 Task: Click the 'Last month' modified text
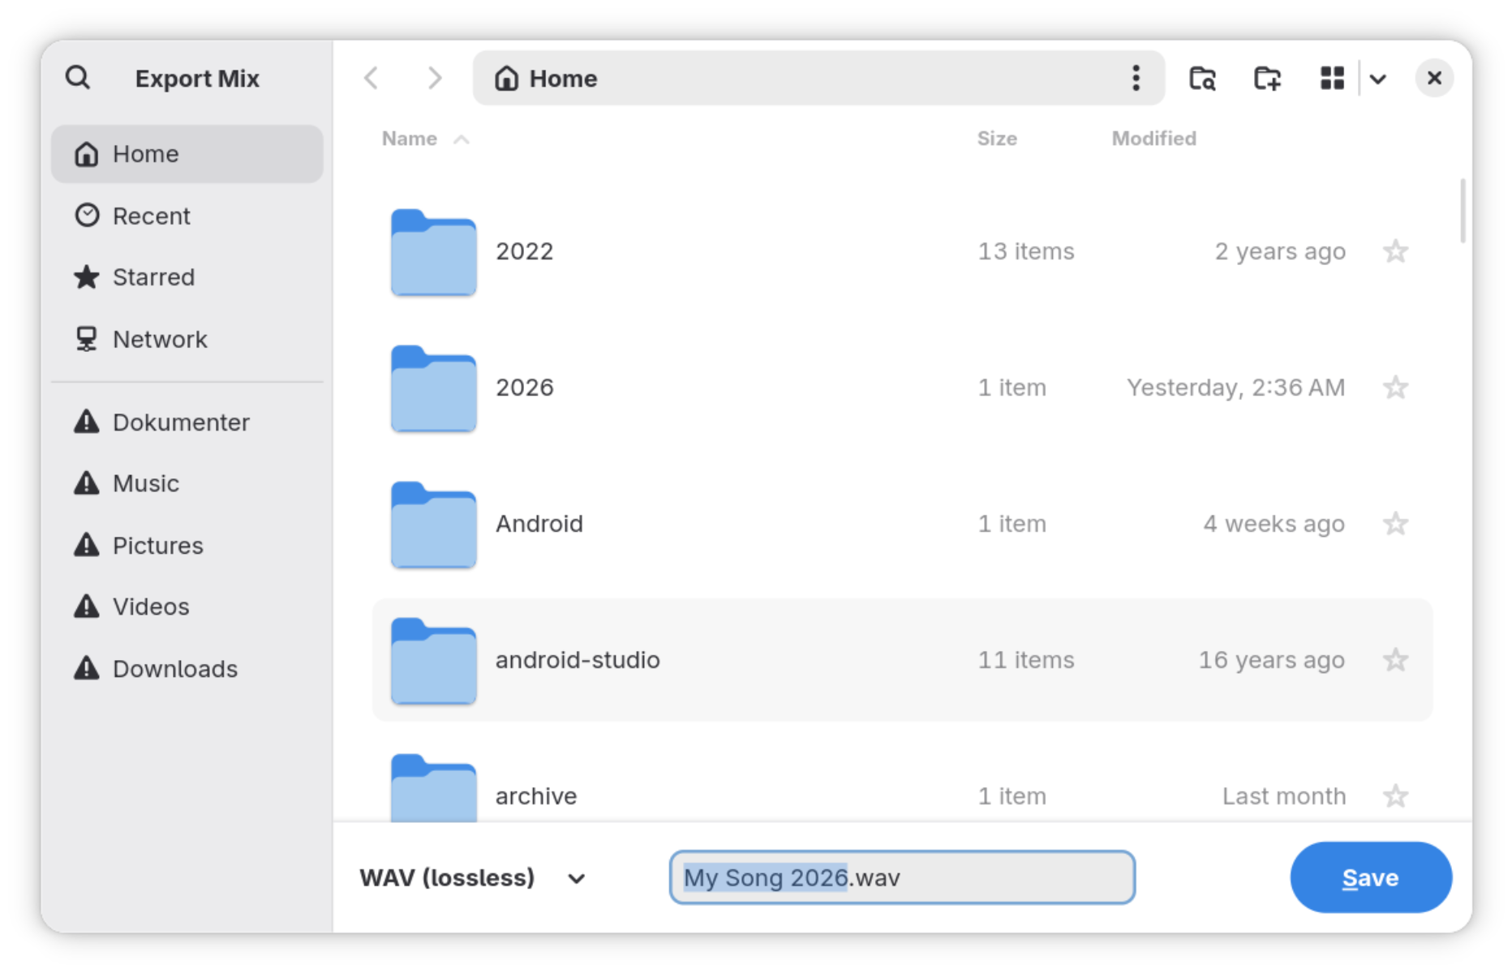click(1284, 796)
